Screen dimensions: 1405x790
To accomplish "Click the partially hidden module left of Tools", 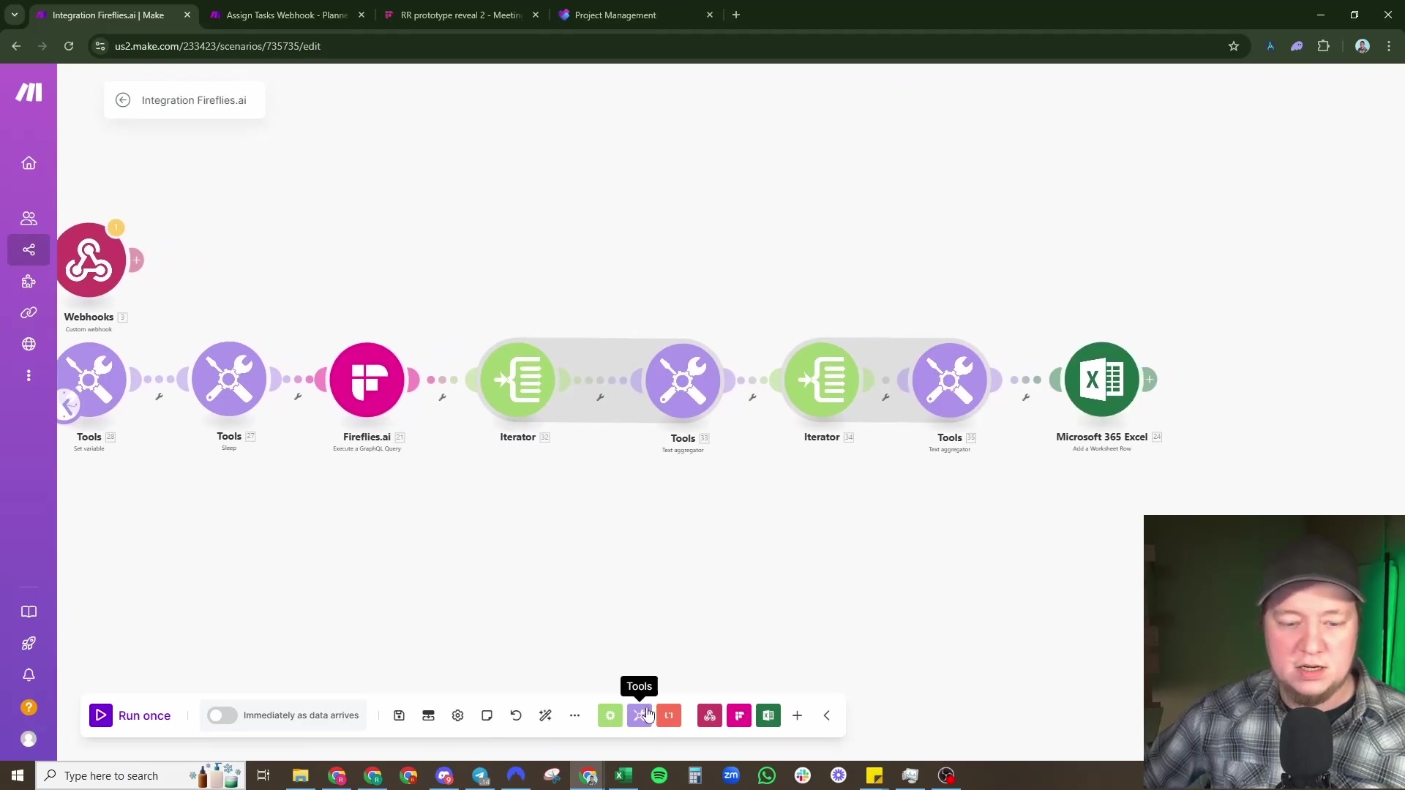I will 67,405.
